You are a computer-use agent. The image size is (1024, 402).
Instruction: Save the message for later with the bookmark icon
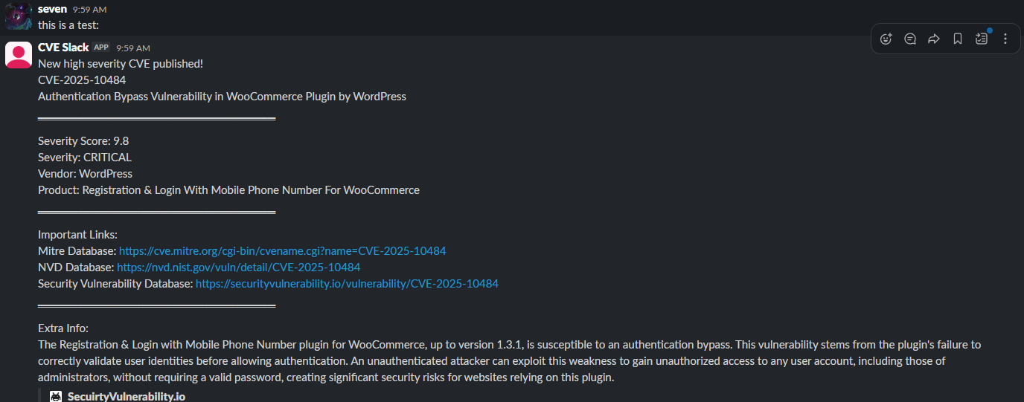[x=958, y=39]
